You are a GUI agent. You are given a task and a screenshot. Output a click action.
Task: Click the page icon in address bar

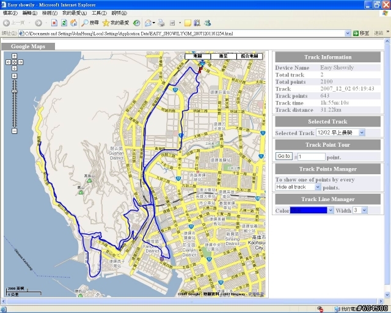[22, 34]
